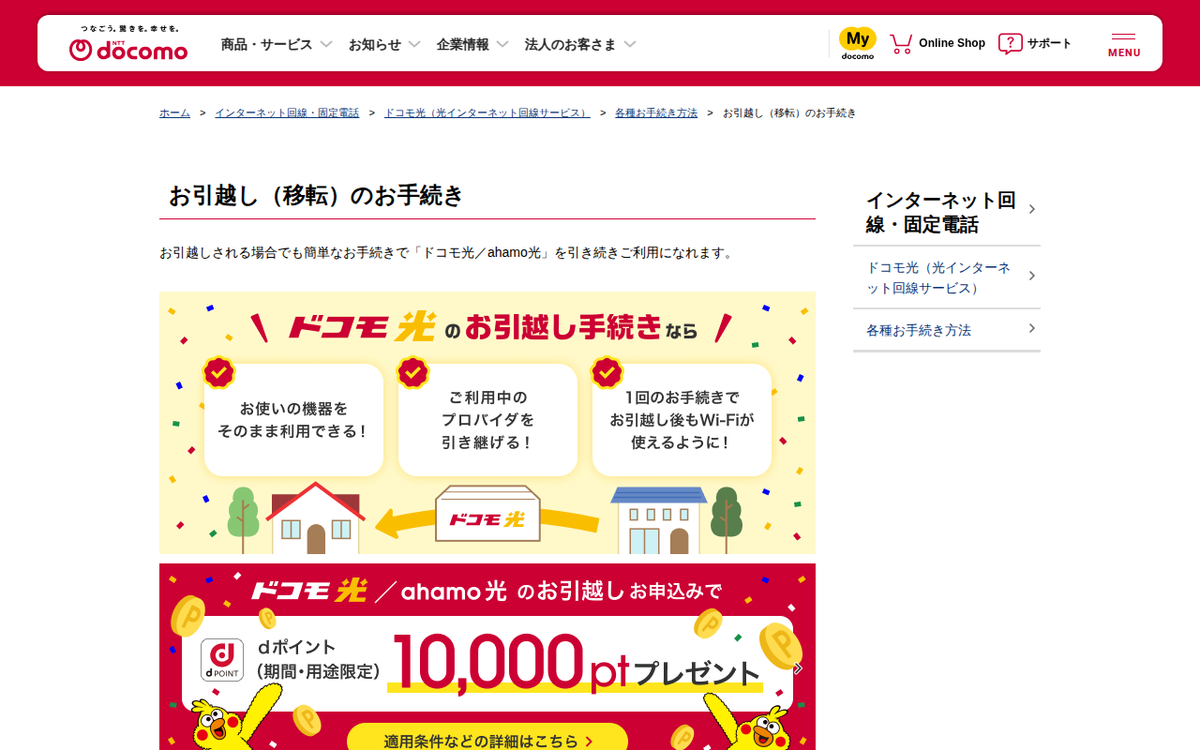Click the d POINT logo icon

222,660
